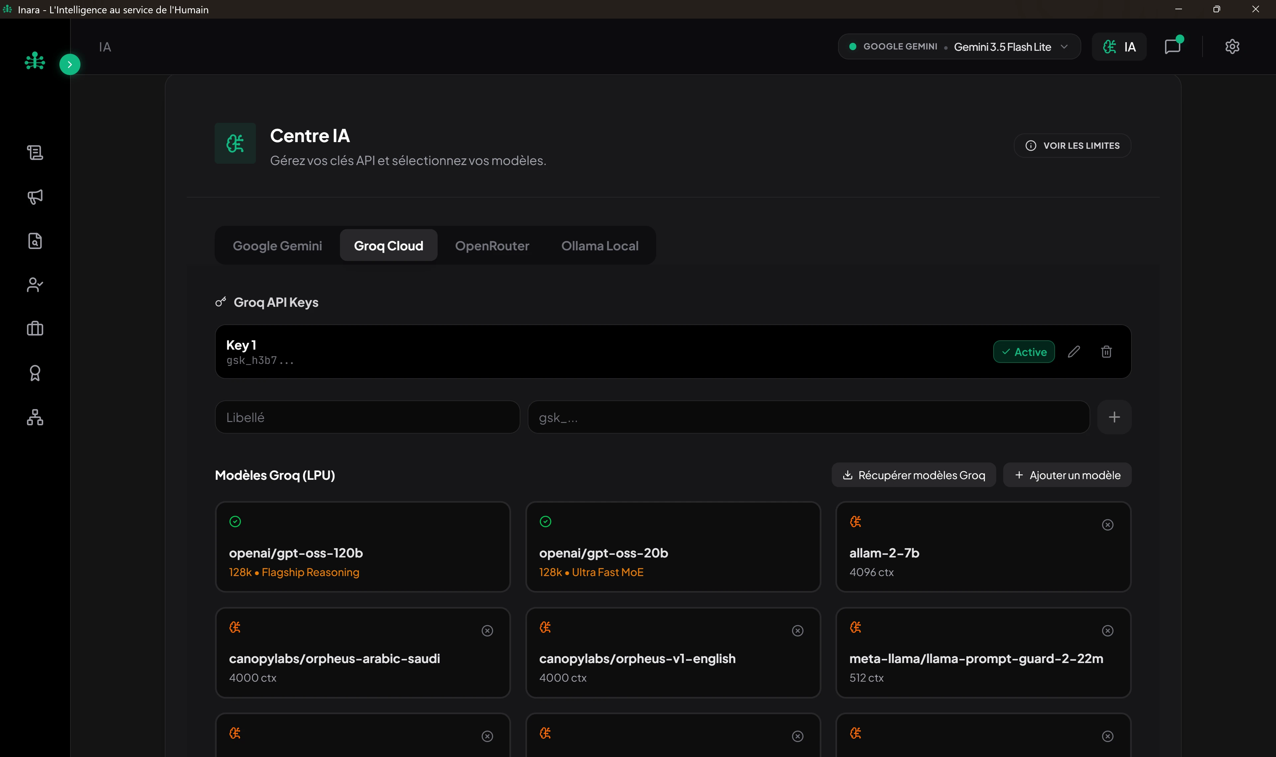Click the Centre IA brain icon

click(235, 143)
